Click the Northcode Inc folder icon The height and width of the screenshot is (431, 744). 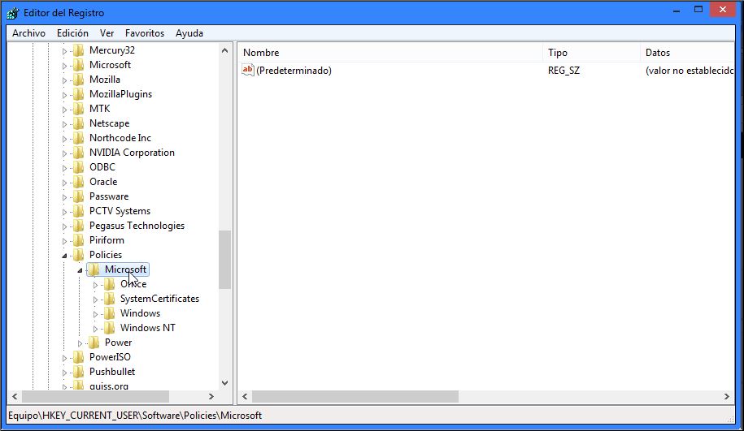pos(79,138)
